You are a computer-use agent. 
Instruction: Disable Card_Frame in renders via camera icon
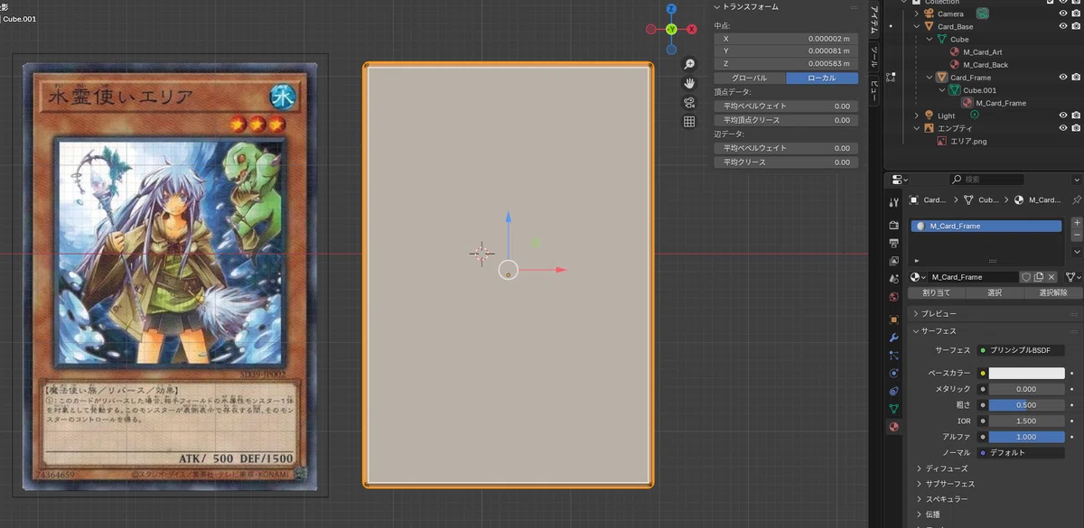click(x=1076, y=78)
